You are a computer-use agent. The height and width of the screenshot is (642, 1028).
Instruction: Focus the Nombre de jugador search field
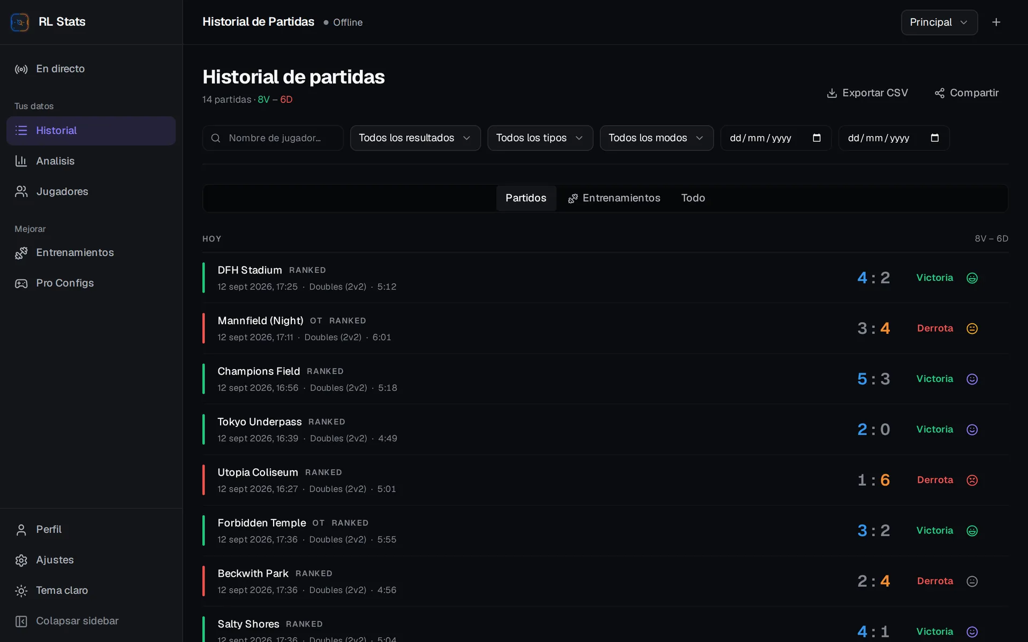coord(273,138)
